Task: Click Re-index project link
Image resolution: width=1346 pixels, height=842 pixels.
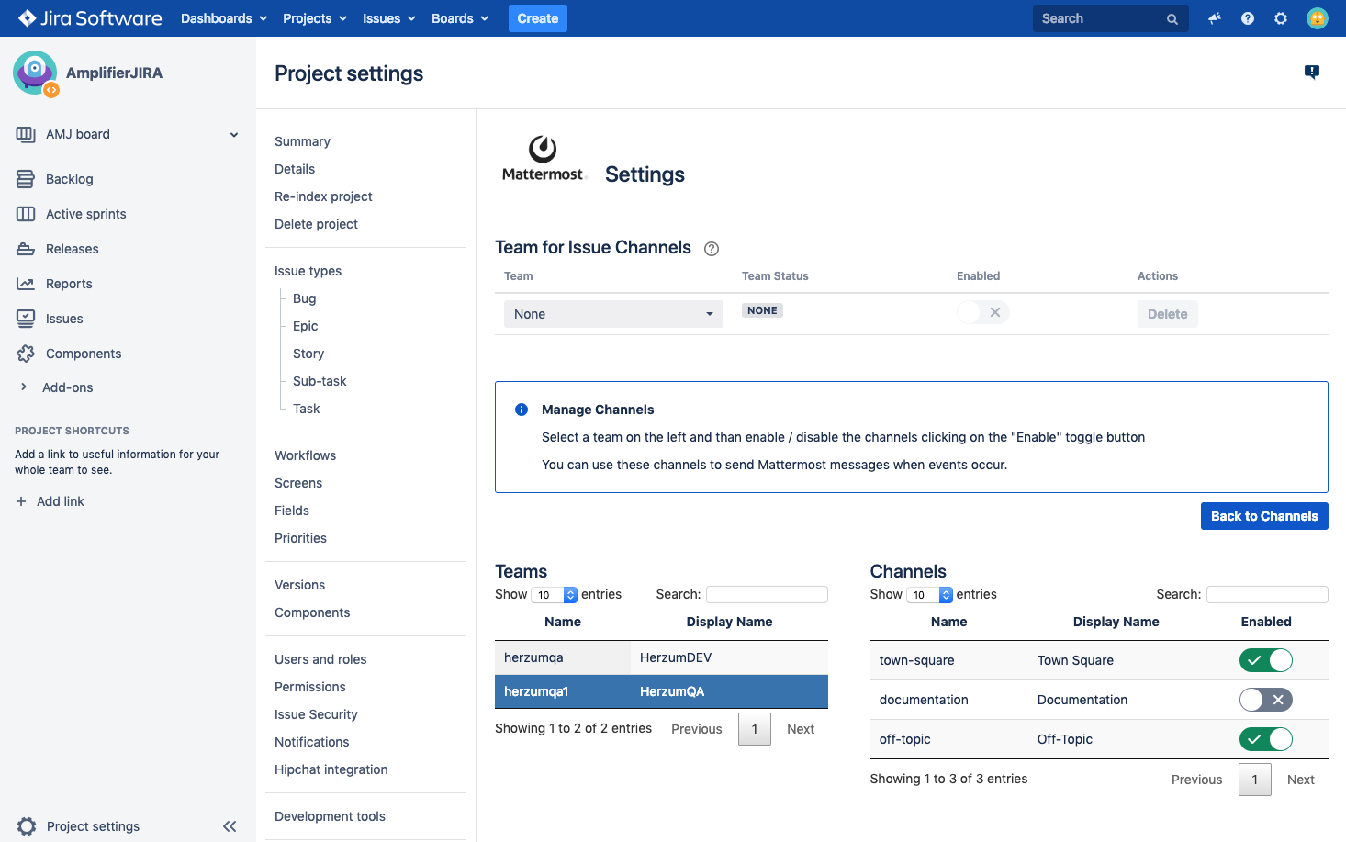Action: click(323, 196)
